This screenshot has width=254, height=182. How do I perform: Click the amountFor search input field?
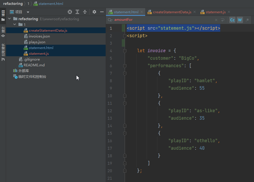[162, 20]
